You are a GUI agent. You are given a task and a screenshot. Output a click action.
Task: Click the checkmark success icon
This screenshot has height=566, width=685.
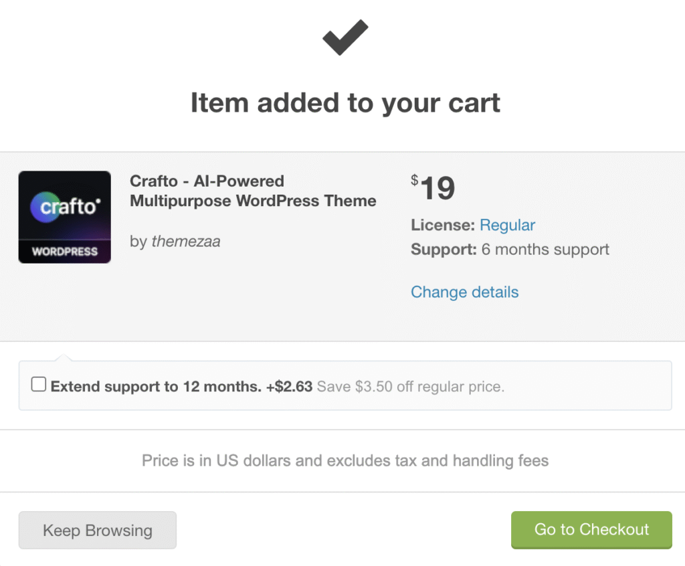click(345, 37)
